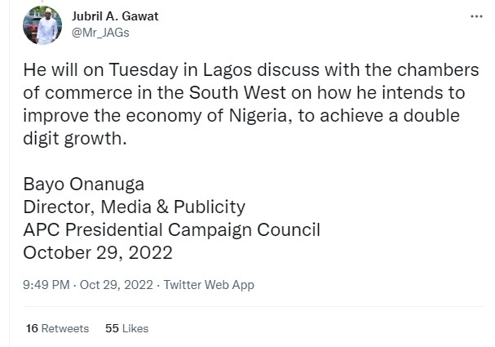View the 55 Likes list
The height and width of the screenshot is (347, 495).
127,328
